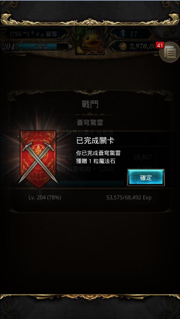This screenshot has width=180, height=319.
Task: Tap the Lv. 204 (78%) label
Action: click(x=45, y=198)
